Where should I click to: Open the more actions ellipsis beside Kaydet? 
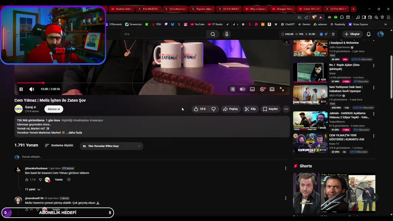coord(286,109)
